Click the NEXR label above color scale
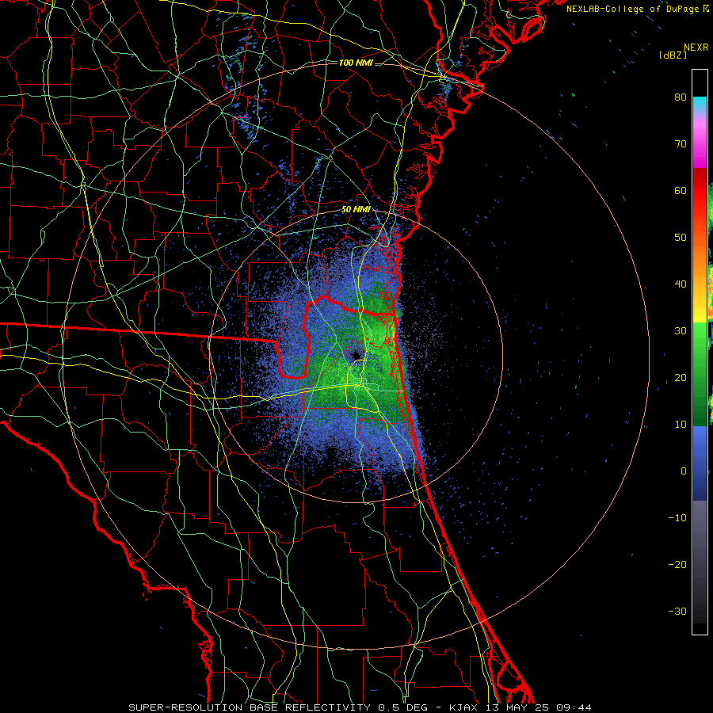The height and width of the screenshot is (713, 713). [696, 48]
